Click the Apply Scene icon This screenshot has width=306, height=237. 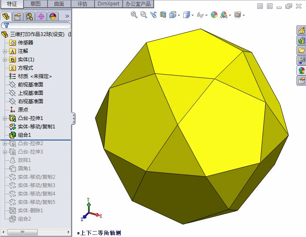click(224, 15)
